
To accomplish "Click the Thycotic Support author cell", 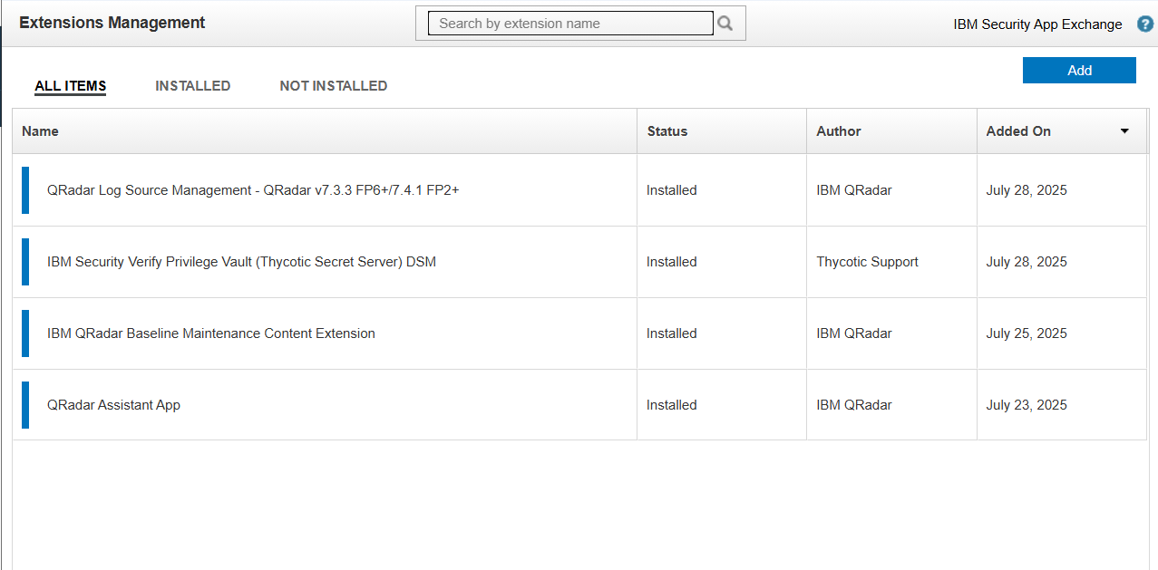I will point(867,262).
